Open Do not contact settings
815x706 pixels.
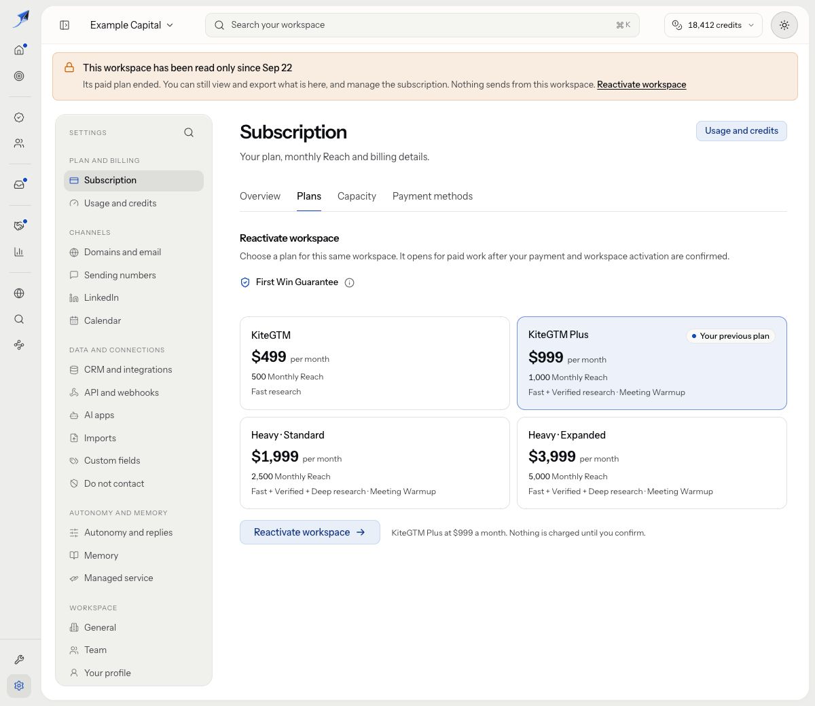pos(134,483)
